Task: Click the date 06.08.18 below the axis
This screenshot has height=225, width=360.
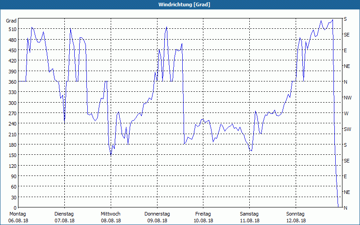Action: (17, 220)
